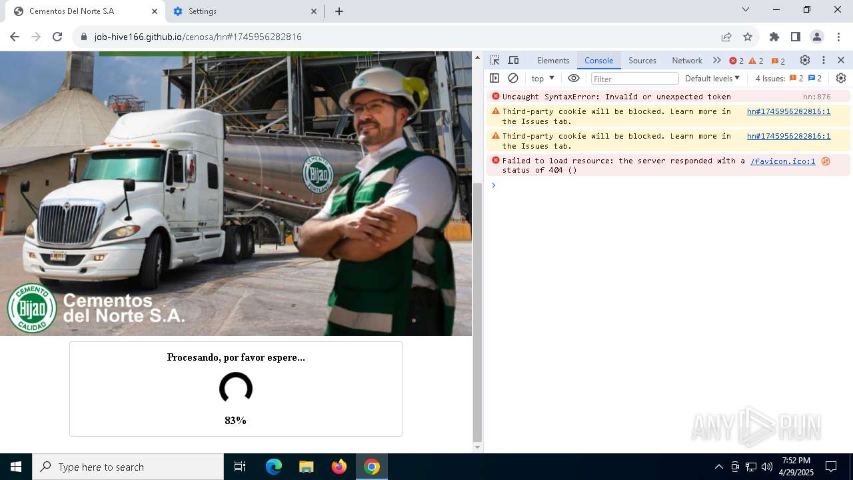Clear the console
The height and width of the screenshot is (480, 853).
tap(513, 78)
